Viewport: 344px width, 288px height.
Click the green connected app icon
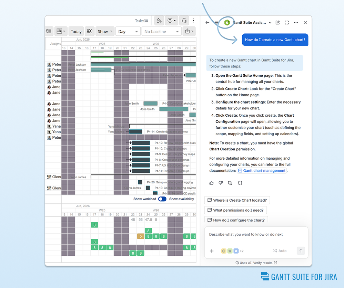(230, 251)
